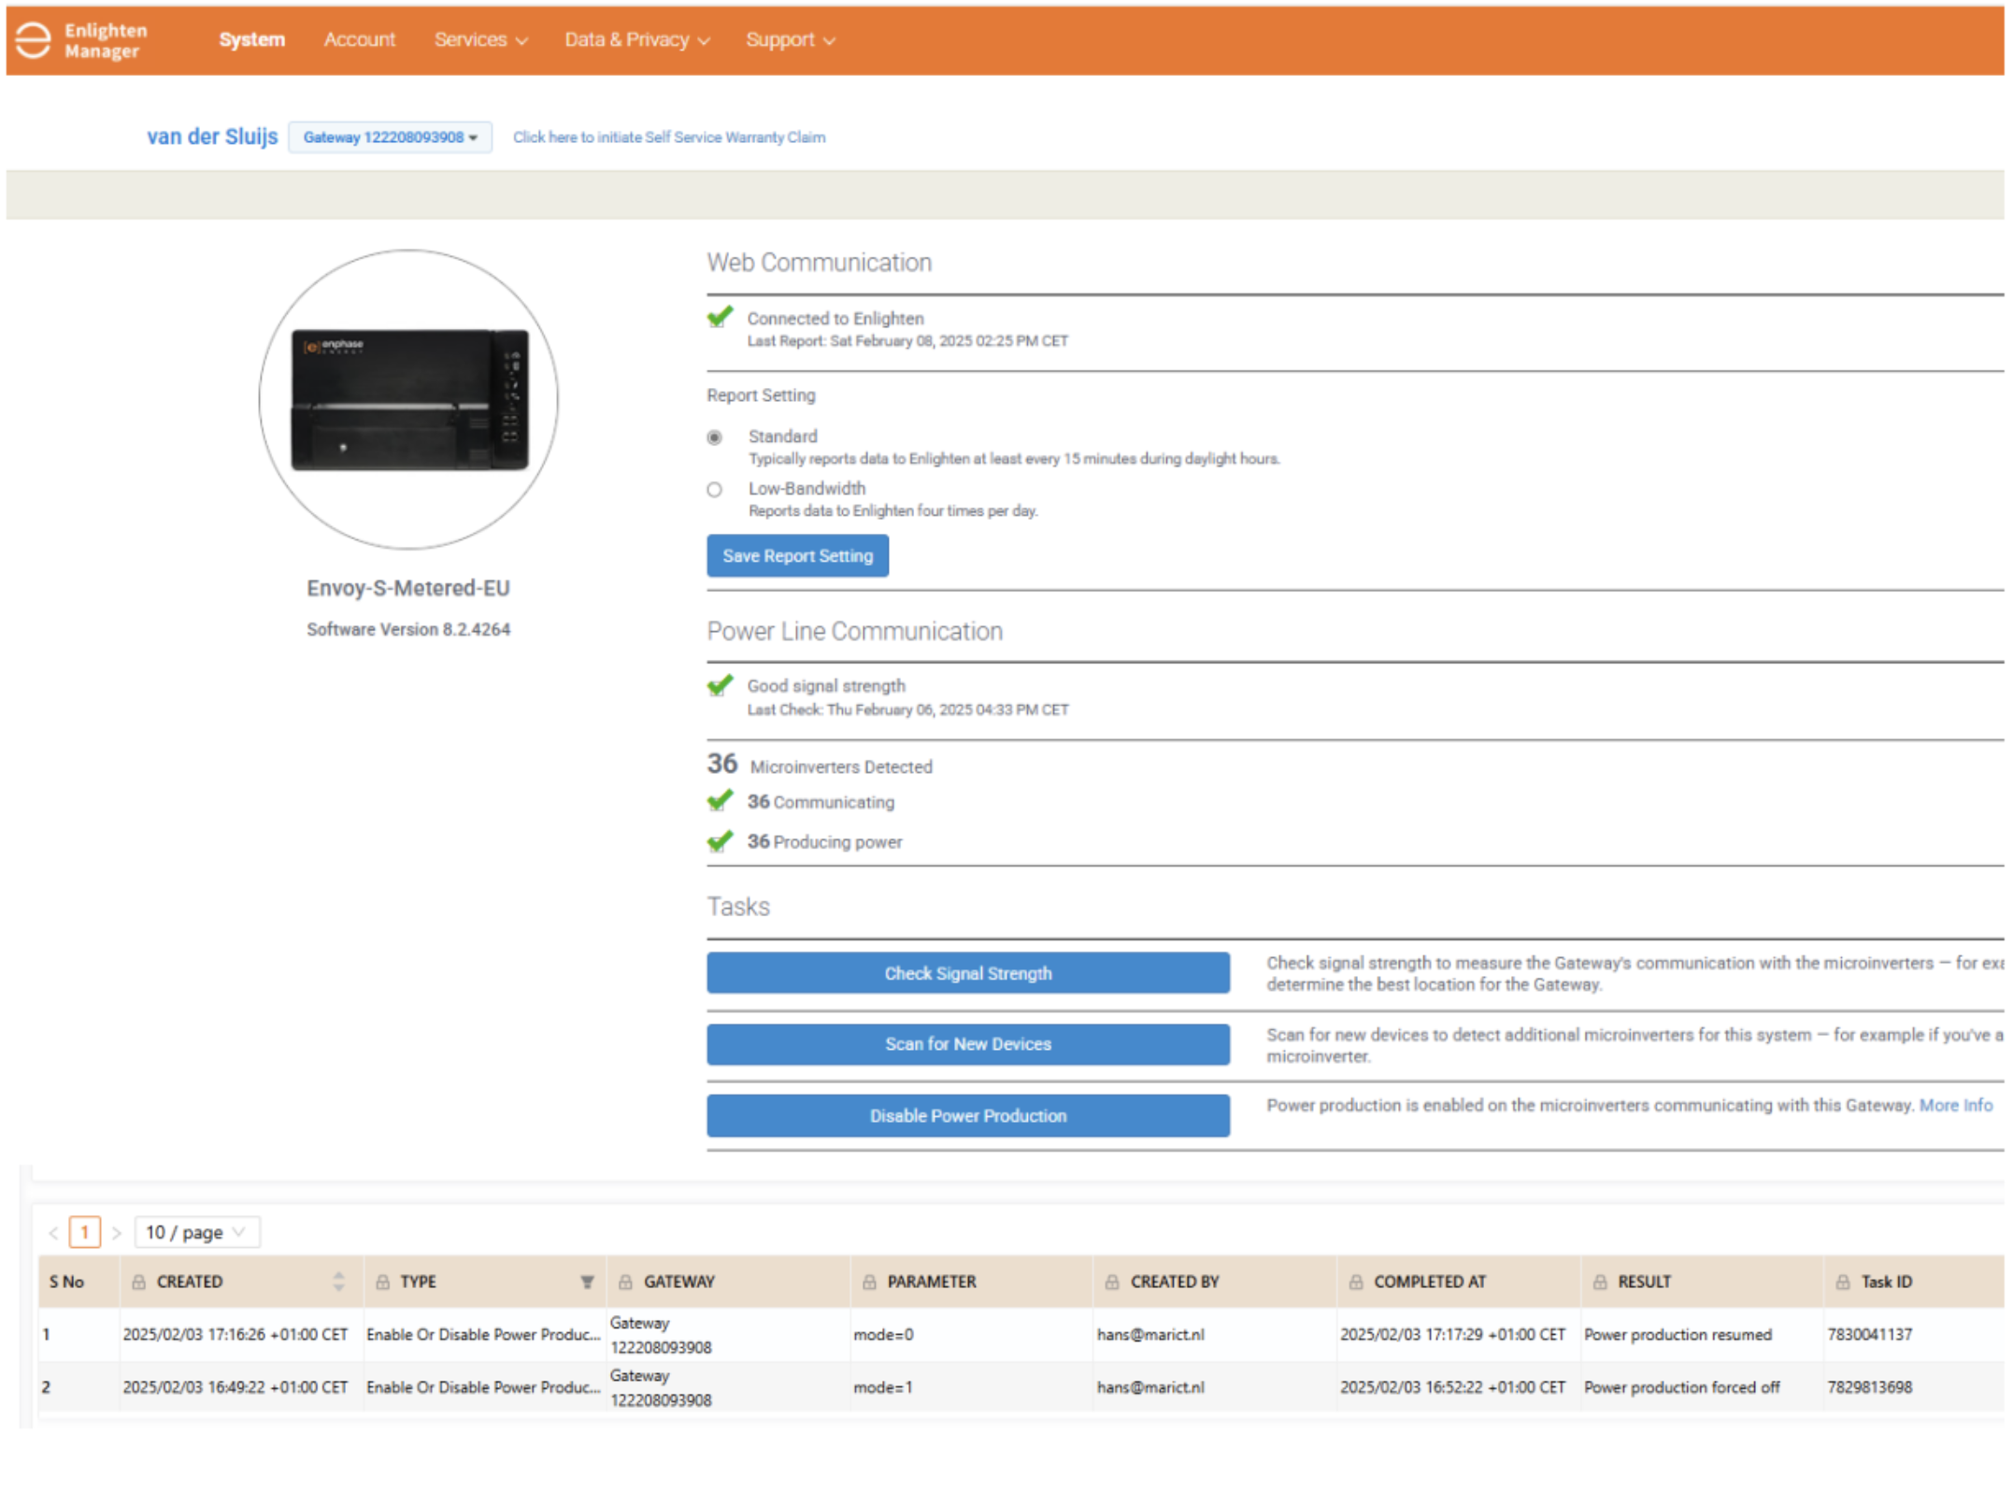This screenshot has height=1505, width=2013.
Task: Click the Enlighten Manager logo icon
Action: 34,40
